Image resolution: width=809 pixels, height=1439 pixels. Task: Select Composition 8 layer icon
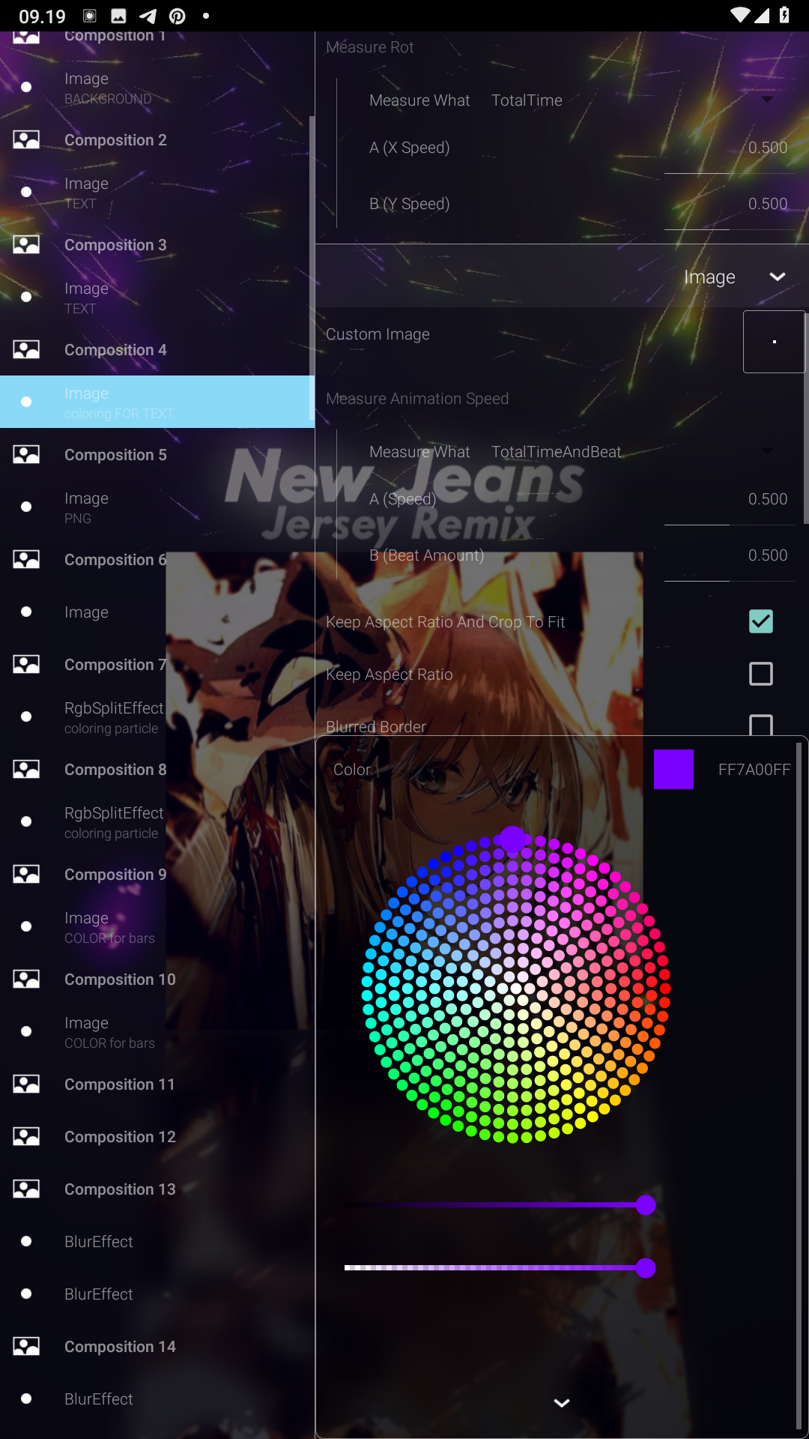pos(26,769)
